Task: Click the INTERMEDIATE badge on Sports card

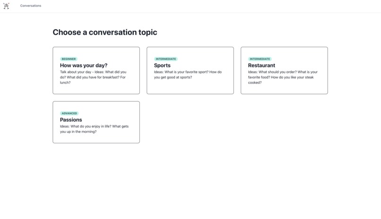Action: click(166, 59)
